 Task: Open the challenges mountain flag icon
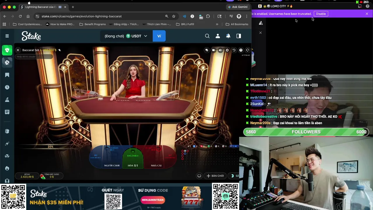pos(7,100)
